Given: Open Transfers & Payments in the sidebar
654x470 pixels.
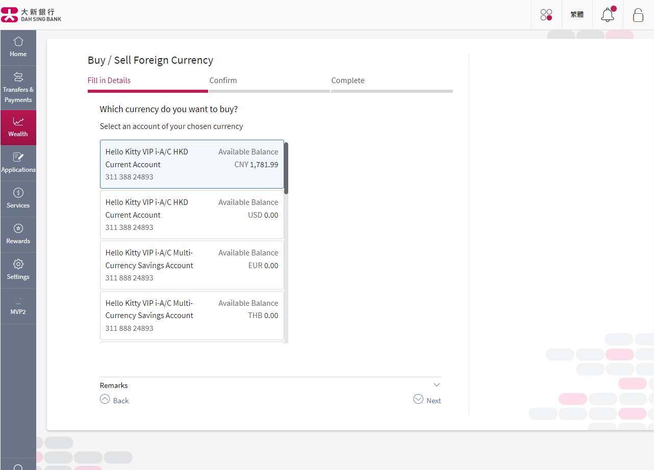Looking at the screenshot, I should coord(18,88).
